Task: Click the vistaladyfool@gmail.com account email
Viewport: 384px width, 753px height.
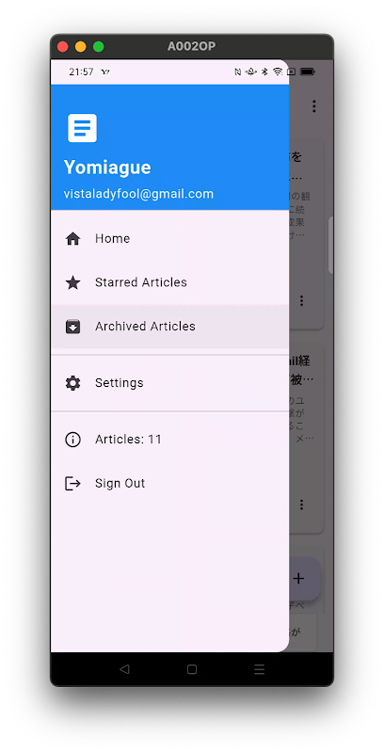Action: tap(138, 194)
